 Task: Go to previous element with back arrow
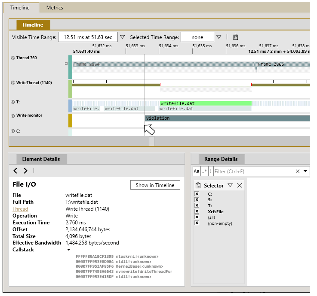15,171
